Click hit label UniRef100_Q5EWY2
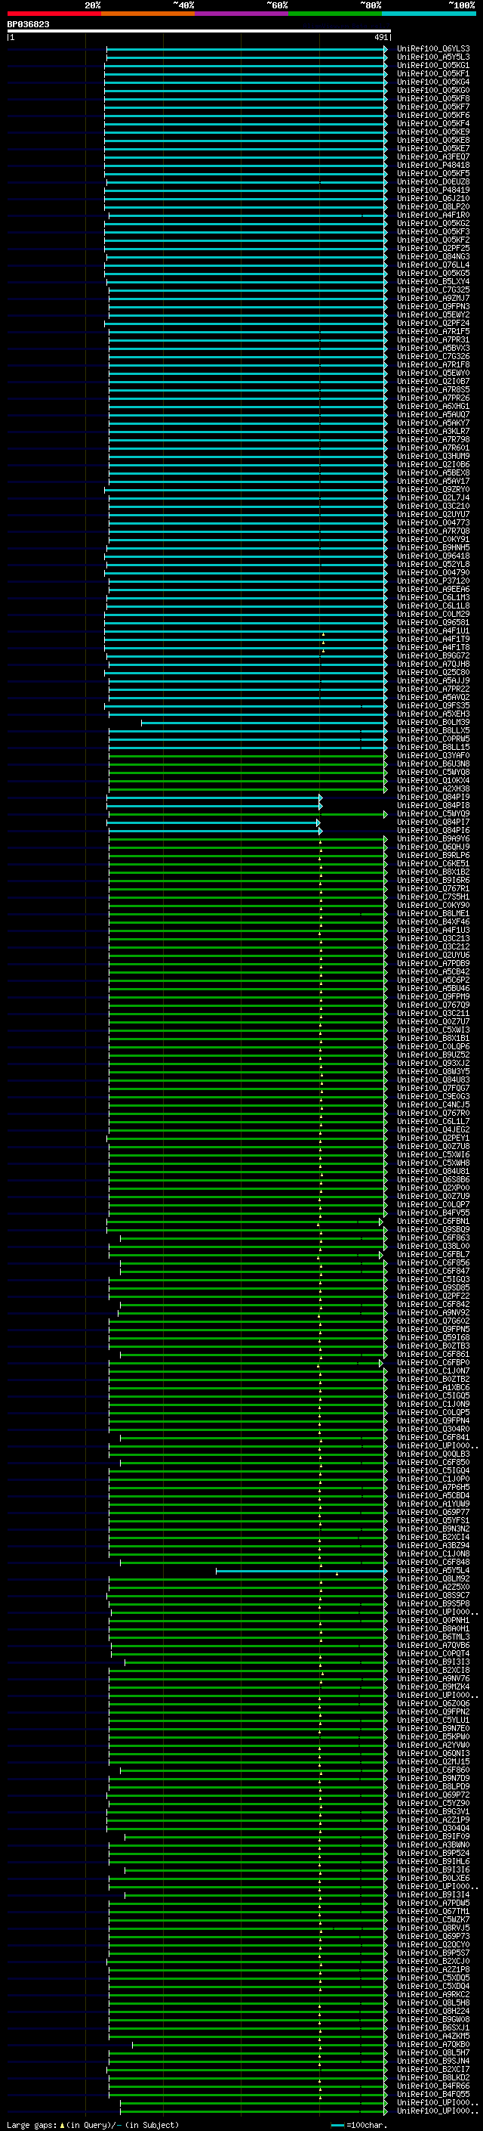The height and width of the screenshot is (2131, 483). 433,314
